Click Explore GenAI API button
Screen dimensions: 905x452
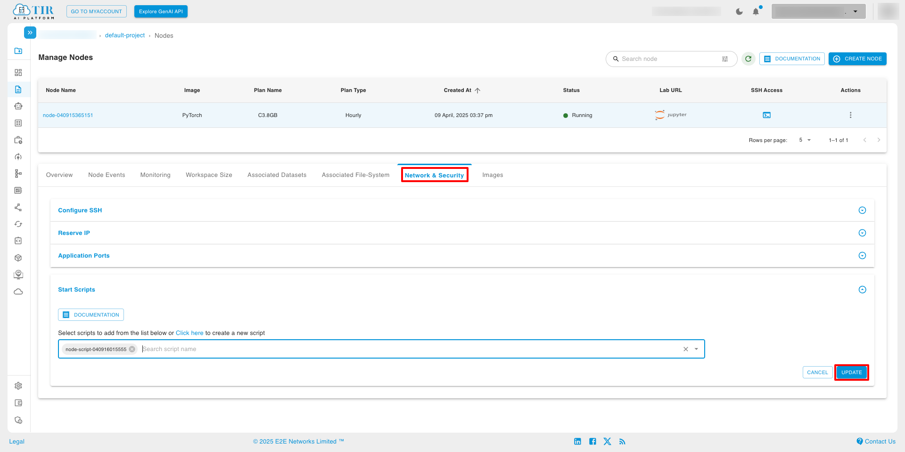(161, 11)
